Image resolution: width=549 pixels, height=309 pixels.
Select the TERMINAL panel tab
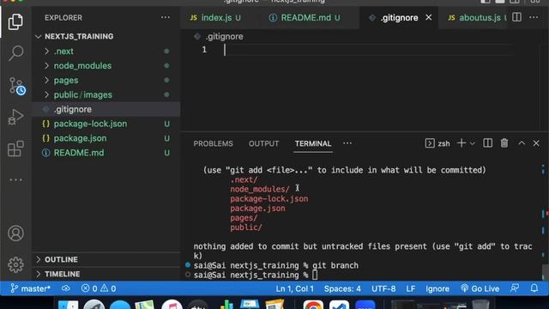pyautogui.click(x=312, y=143)
